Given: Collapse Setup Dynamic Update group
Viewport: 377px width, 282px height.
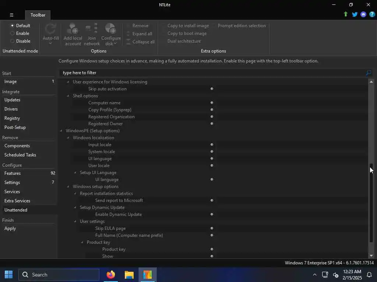Looking at the screenshot, I should tap(75, 207).
